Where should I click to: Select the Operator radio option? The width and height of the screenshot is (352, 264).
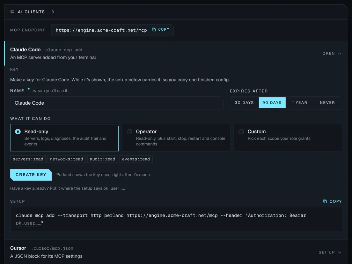[129, 131]
